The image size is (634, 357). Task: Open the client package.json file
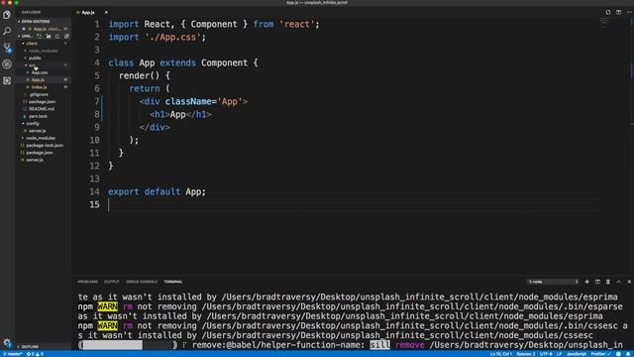point(42,101)
